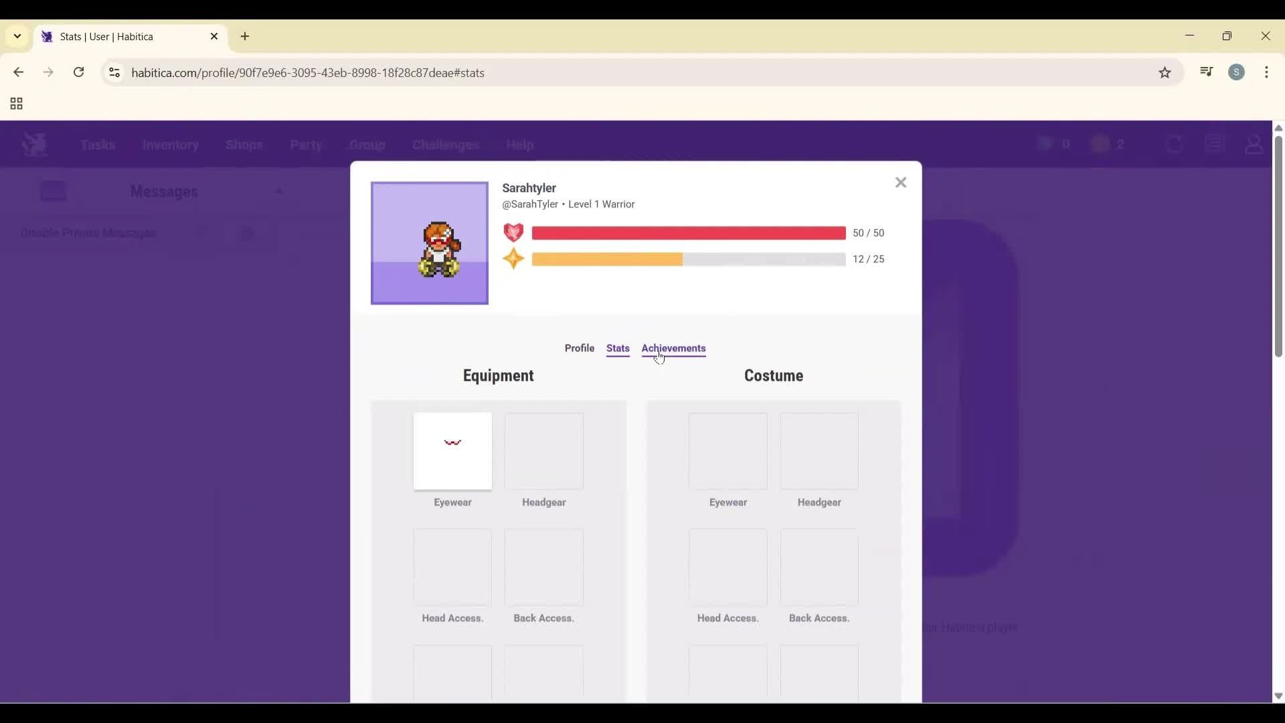Screen dimensions: 1285x723
Task: Toggle the checkbox next to Messages
Action: (x=54, y=191)
